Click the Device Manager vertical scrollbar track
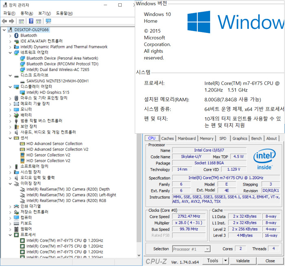 [139, 248]
